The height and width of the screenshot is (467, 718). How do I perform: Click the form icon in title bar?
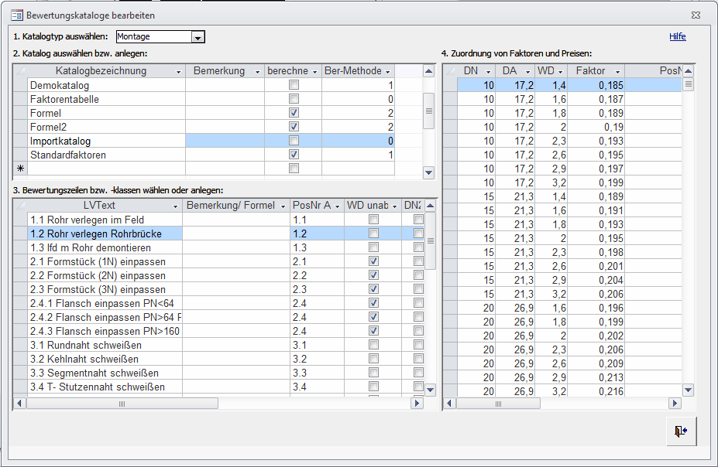[x=16, y=15]
